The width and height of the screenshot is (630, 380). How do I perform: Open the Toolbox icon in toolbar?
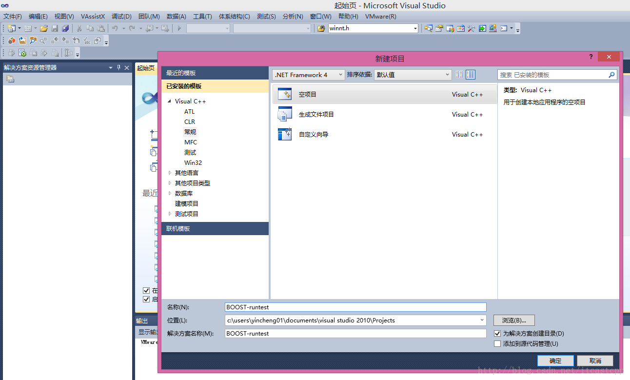(472, 28)
